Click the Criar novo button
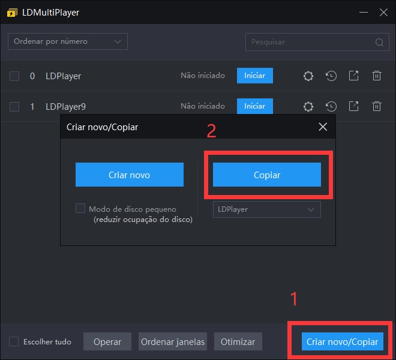This screenshot has width=396, height=360. [130, 175]
